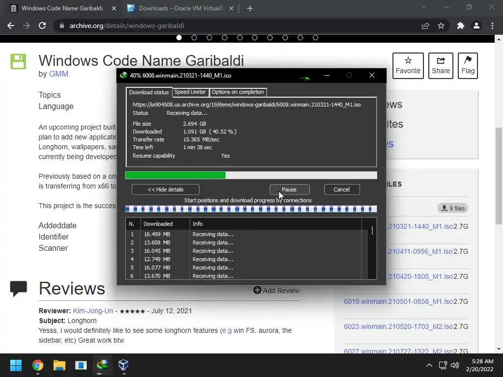Open the 210420-1805_M1.iso file link
This screenshot has width=503, height=377.
pos(420,277)
